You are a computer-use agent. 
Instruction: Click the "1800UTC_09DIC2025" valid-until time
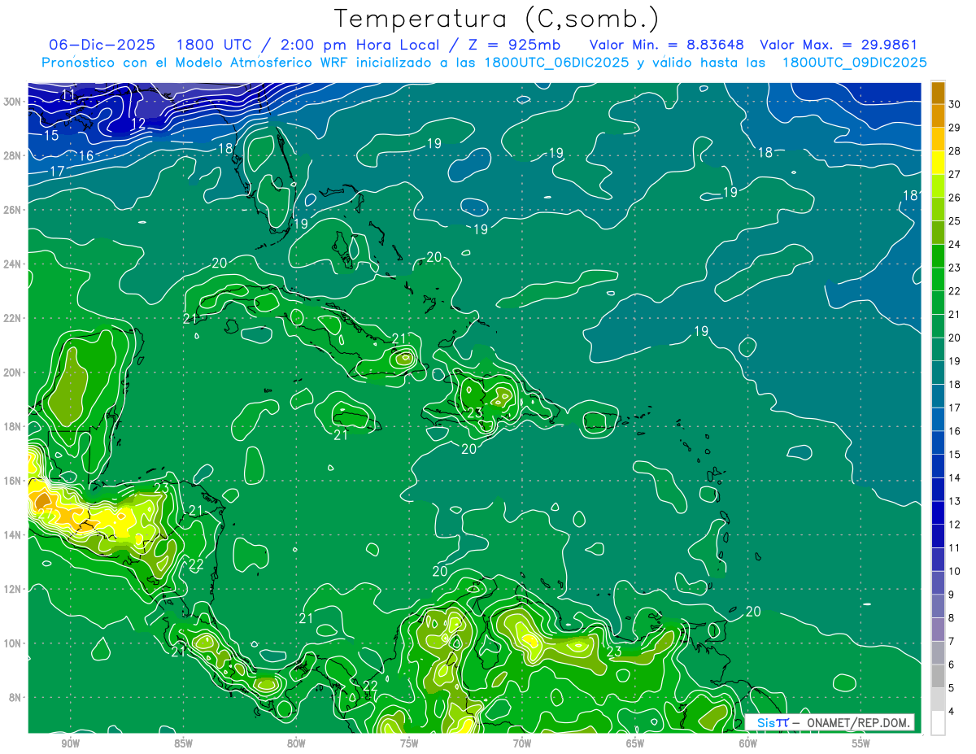pyautogui.click(x=855, y=63)
